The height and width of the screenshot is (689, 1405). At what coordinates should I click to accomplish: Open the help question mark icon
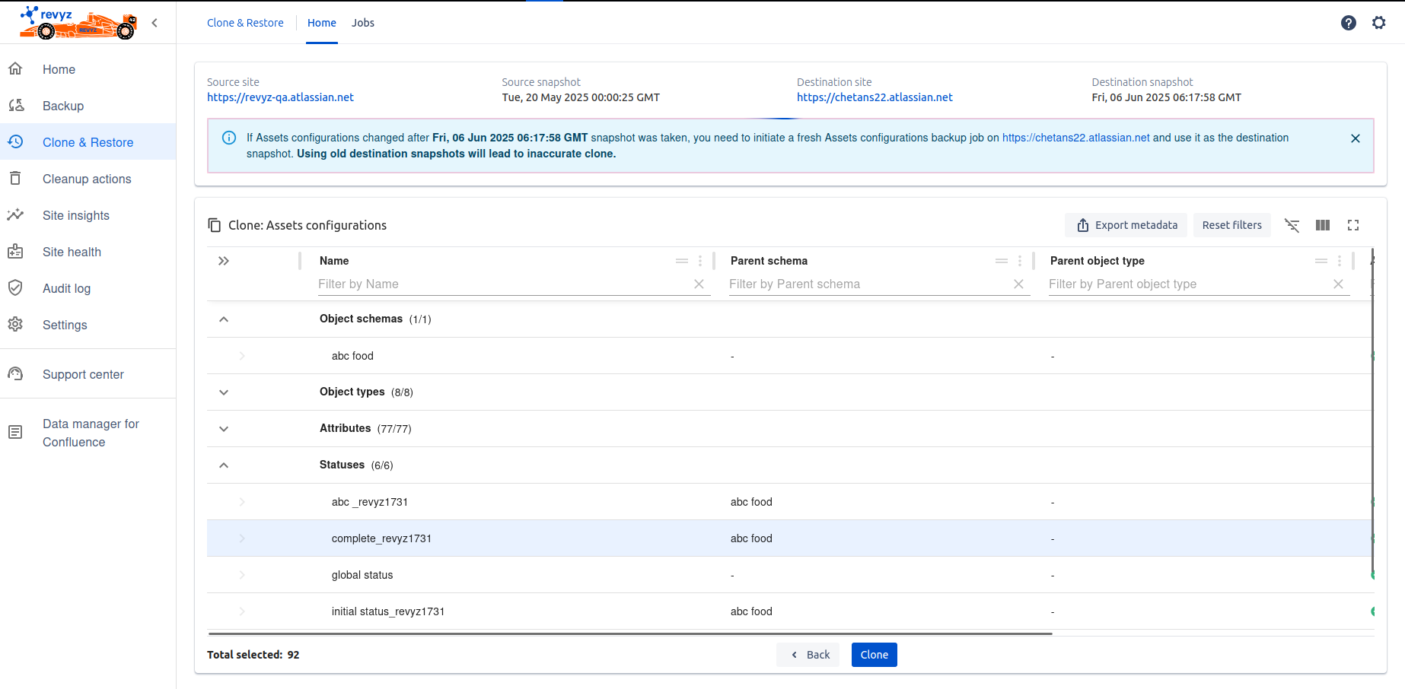(1348, 23)
